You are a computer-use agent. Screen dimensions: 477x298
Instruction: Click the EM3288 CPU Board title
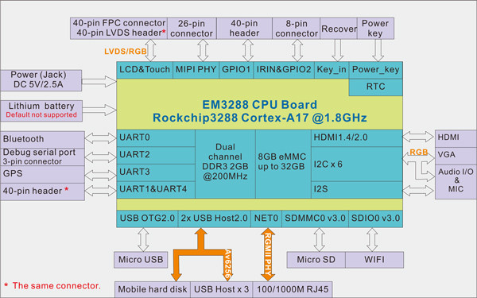(x=259, y=105)
